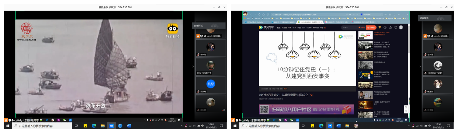Switch to the 10分钟记住党史 browser tab
The height and width of the screenshot is (133, 458).
point(310,22)
